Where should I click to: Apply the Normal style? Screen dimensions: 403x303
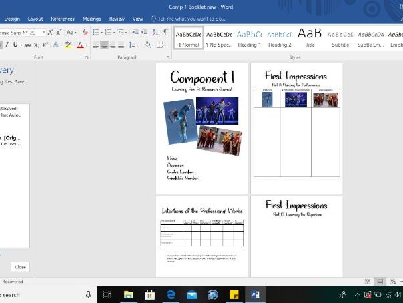pos(189,38)
